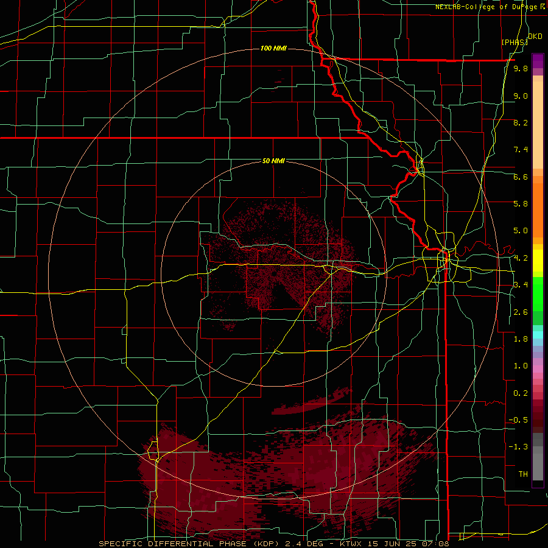Click the 100 NMI range ring label

273,48
